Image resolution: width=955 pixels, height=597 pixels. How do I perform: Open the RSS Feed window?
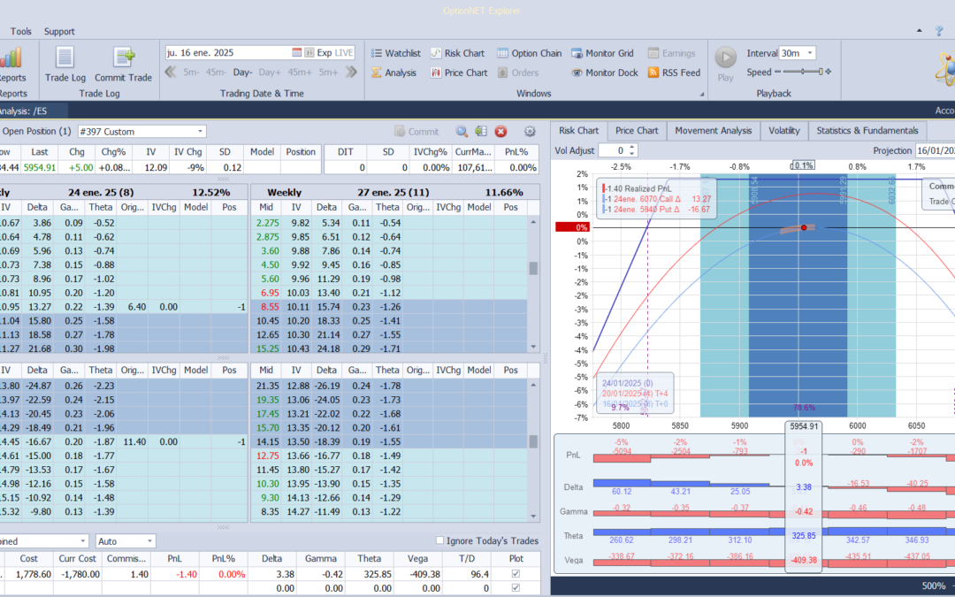(673, 73)
